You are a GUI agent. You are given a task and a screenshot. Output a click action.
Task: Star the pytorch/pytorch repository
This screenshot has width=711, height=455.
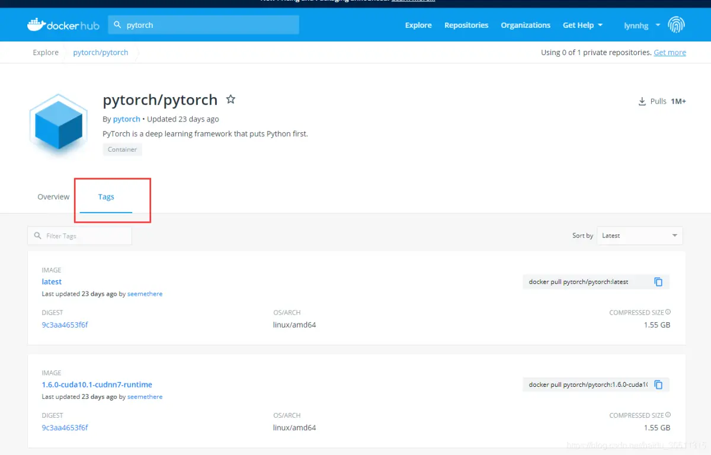(x=231, y=100)
